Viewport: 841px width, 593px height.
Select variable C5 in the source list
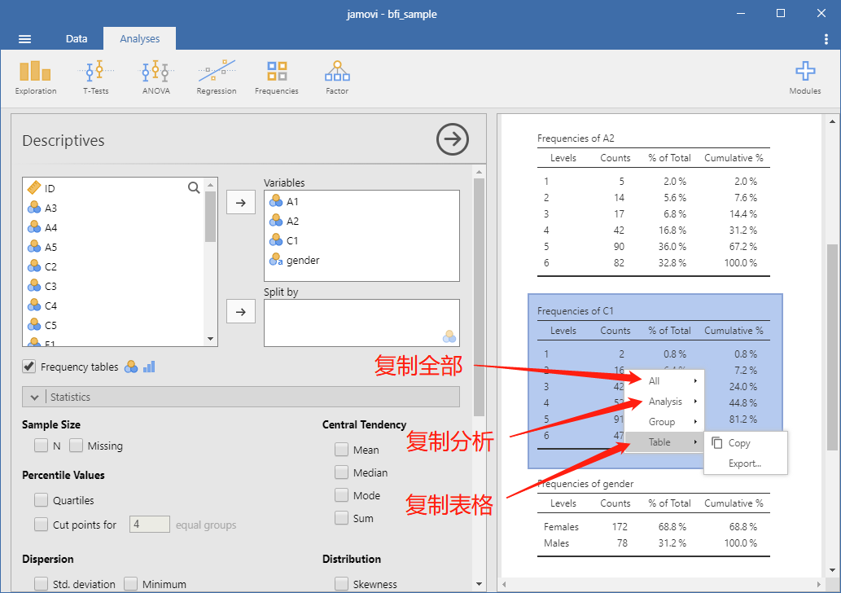[x=114, y=325]
